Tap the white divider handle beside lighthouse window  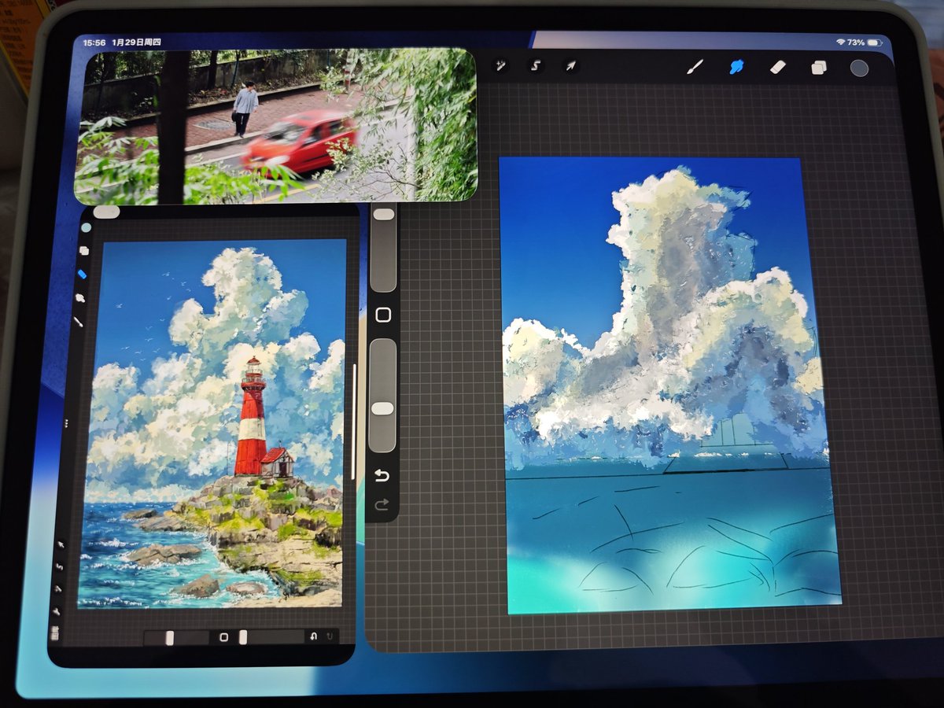point(355,423)
